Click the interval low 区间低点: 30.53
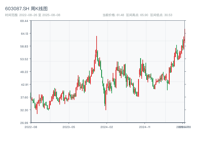 click(161, 15)
